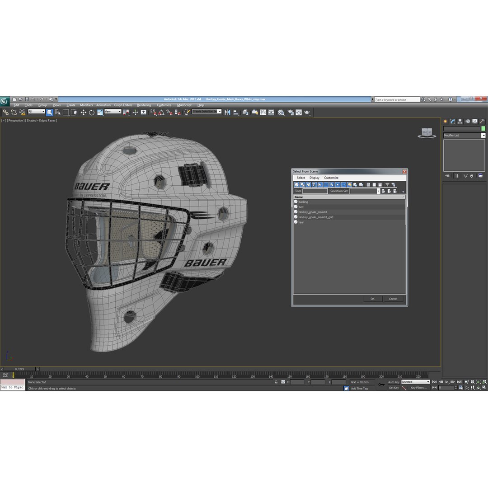
Task: Switch to the Hierarchy command panel tab
Action: coord(460,122)
